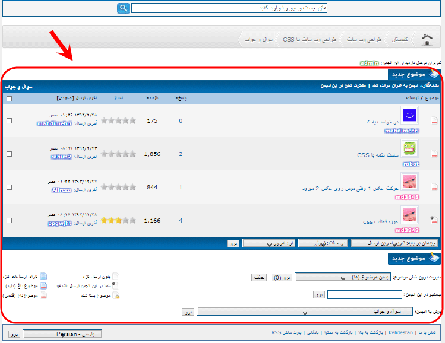Click topic status icon on the 175-views row
This screenshot has height=343, width=445.
coord(434,120)
